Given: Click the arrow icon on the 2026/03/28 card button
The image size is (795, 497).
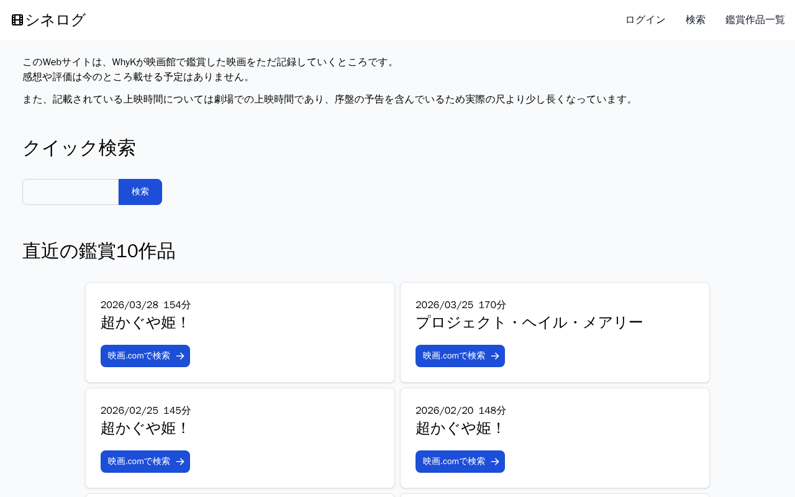Looking at the screenshot, I should pos(180,356).
